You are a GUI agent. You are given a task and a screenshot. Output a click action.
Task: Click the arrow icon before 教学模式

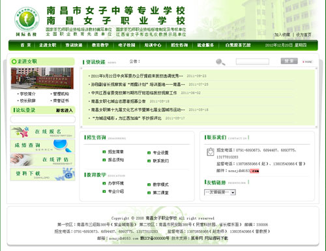[149, 185]
